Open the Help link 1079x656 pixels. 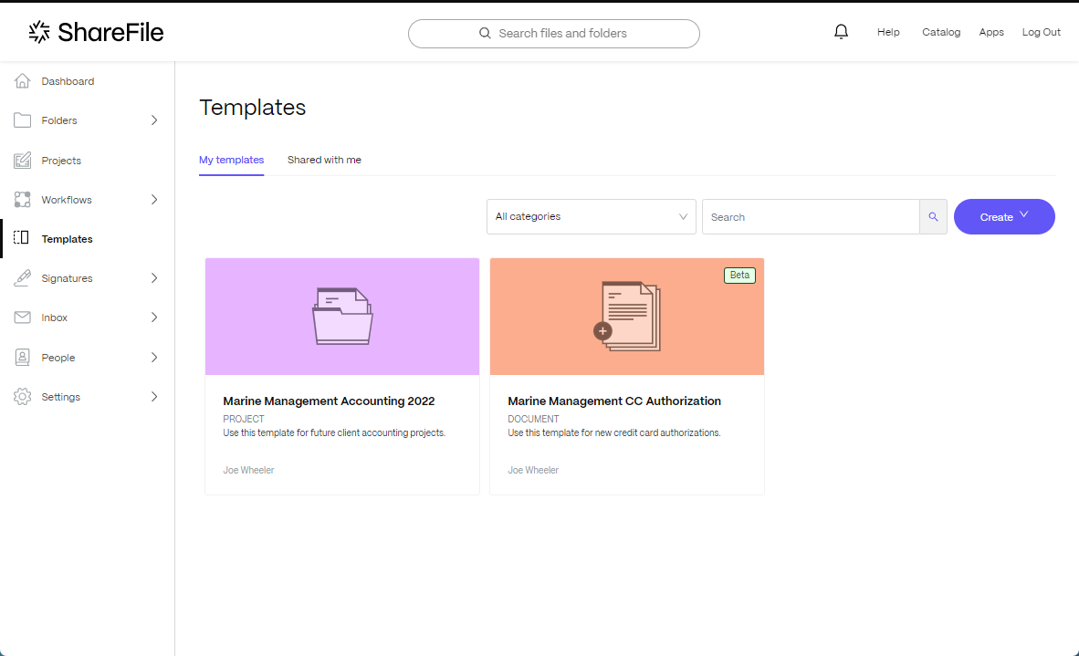(888, 32)
